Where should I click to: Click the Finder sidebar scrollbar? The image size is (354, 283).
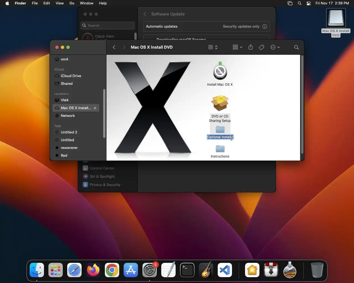[x=104, y=113]
